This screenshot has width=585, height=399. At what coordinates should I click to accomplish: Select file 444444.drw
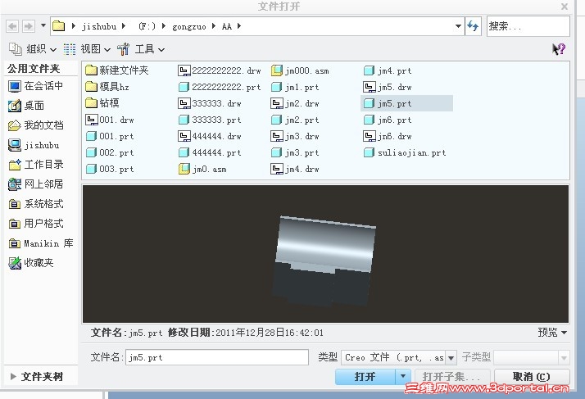[210, 136]
